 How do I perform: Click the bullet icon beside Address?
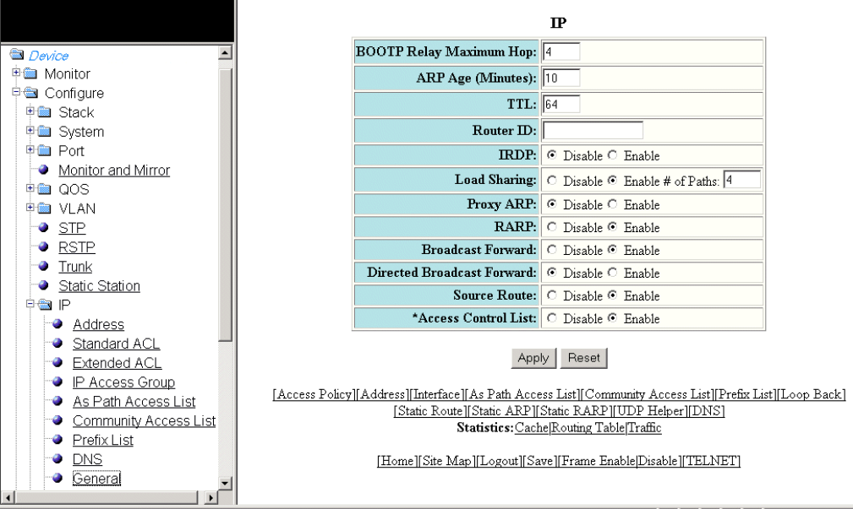click(57, 324)
